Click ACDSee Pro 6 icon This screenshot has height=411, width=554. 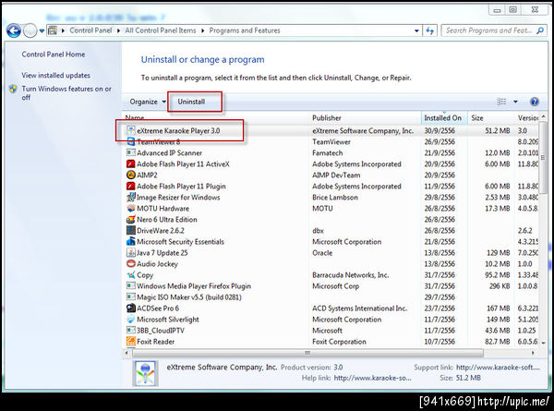pyautogui.click(x=131, y=308)
